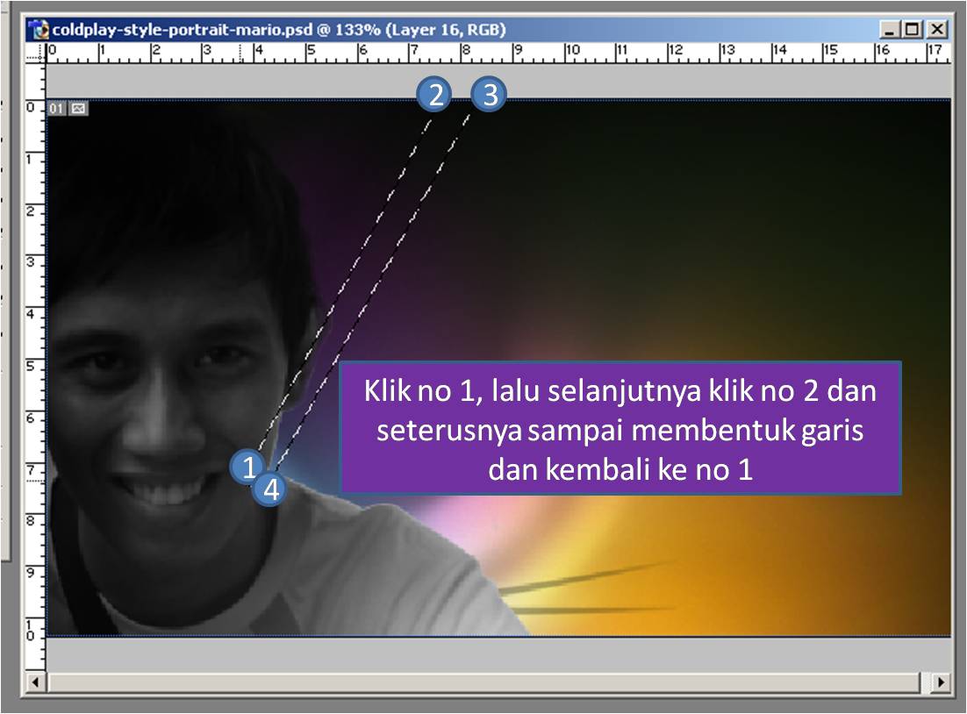967x714 pixels.
Task: Click the blue circle marker numbered 3
Action: [x=490, y=95]
